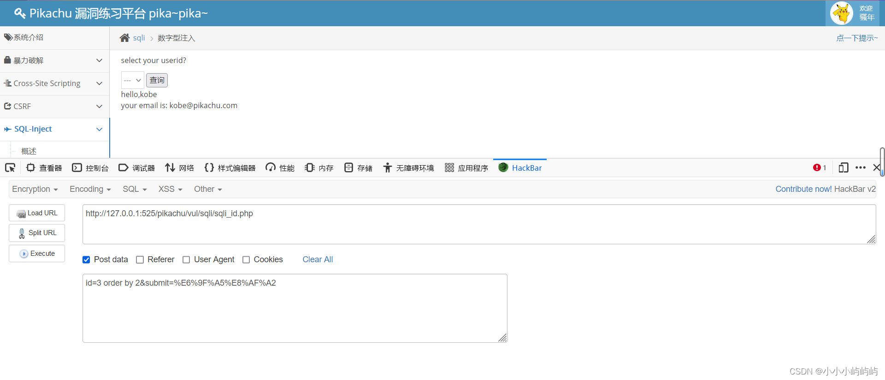Open the Memory (内存) devtools tab

pos(319,168)
